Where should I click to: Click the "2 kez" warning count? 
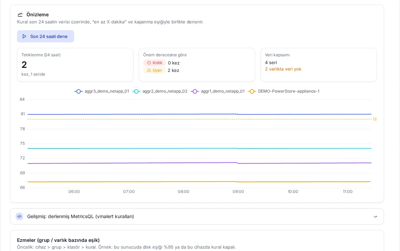pyautogui.click(x=173, y=71)
